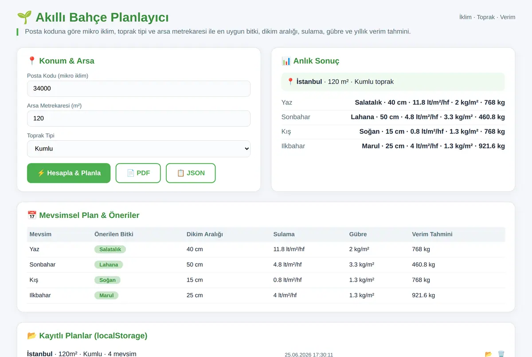Export the plan with the PDF button

tap(138, 173)
